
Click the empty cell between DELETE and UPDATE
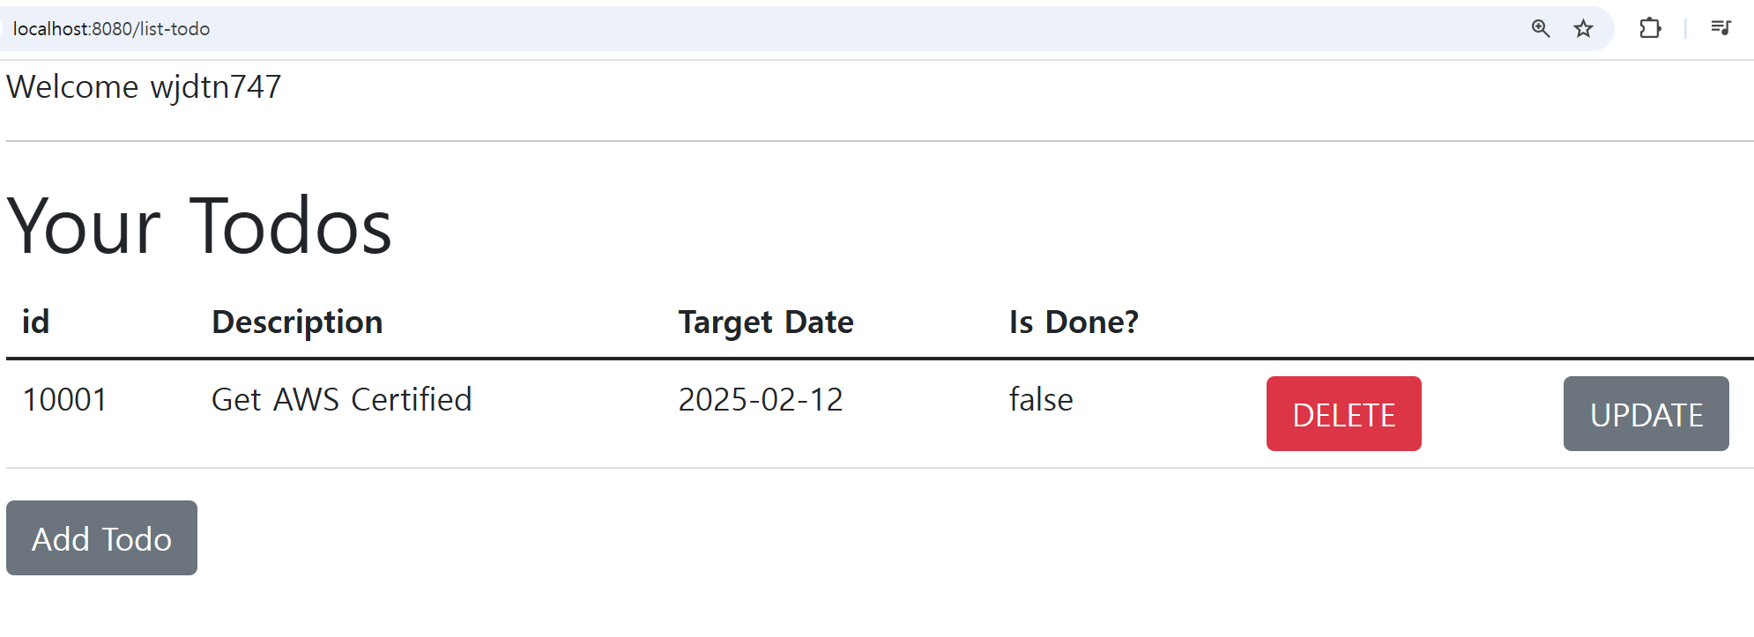1492,414
